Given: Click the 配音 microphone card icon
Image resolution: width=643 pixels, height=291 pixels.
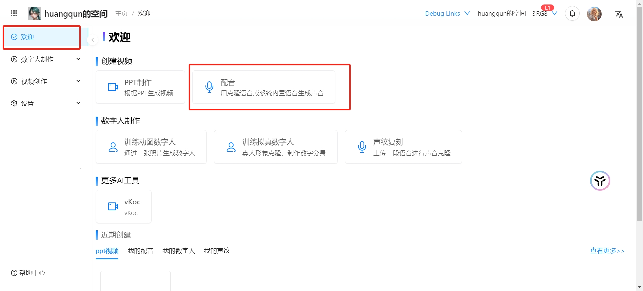Looking at the screenshot, I should point(209,87).
